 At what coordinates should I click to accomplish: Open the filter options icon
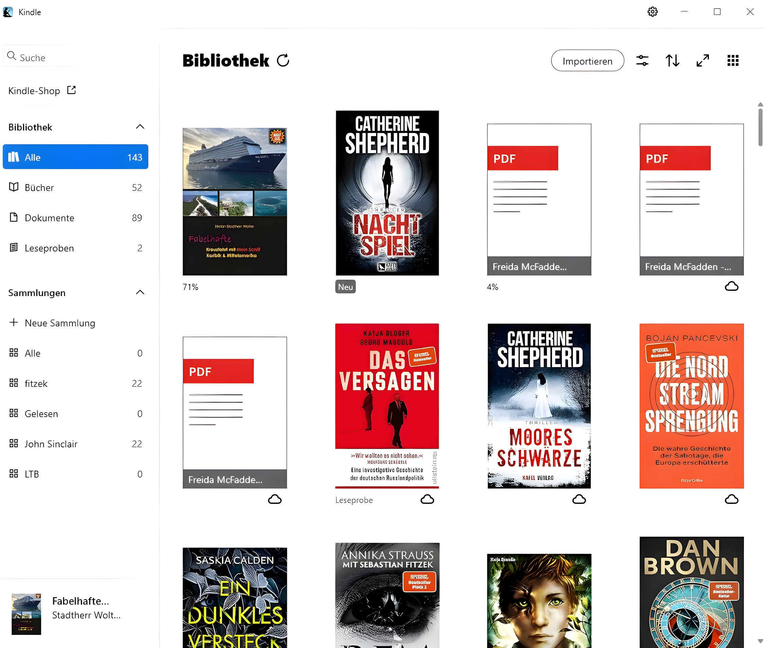[642, 60]
